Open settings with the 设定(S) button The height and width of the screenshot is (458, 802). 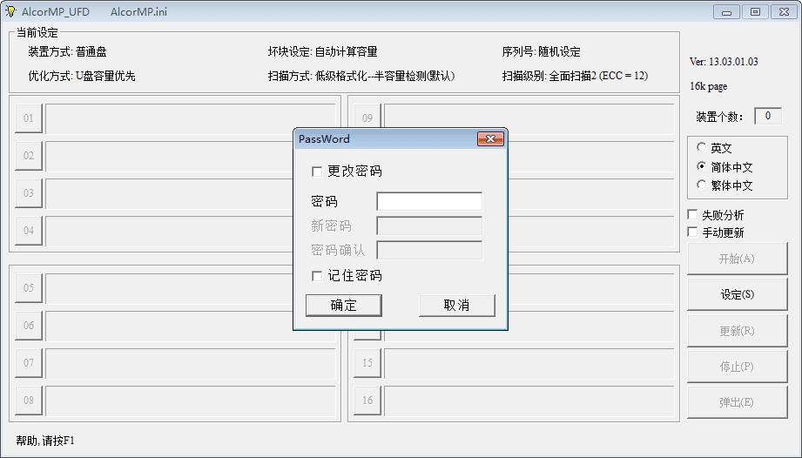(x=737, y=294)
